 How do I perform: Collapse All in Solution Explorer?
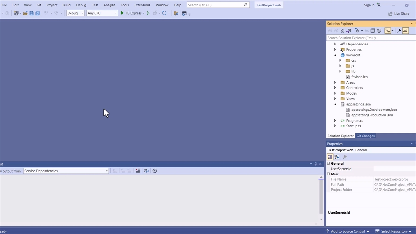click(373, 31)
